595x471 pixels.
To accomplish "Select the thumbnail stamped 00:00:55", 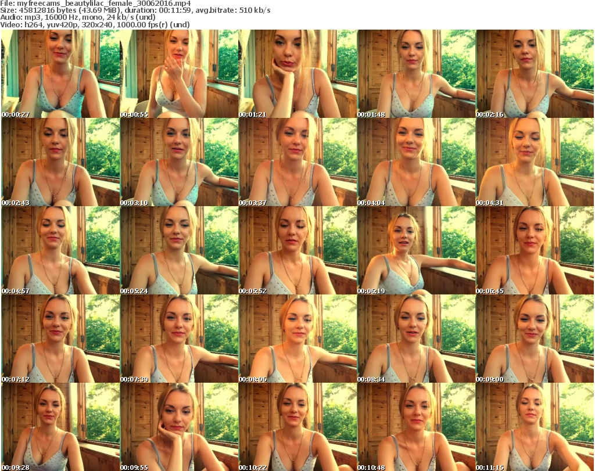I will 179,74.
